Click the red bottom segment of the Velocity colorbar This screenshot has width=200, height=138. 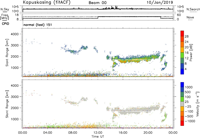click(x=182, y=123)
